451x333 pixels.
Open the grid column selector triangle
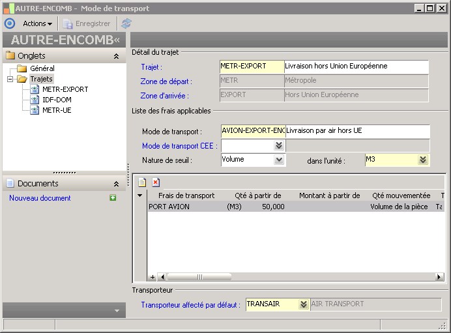click(139, 195)
